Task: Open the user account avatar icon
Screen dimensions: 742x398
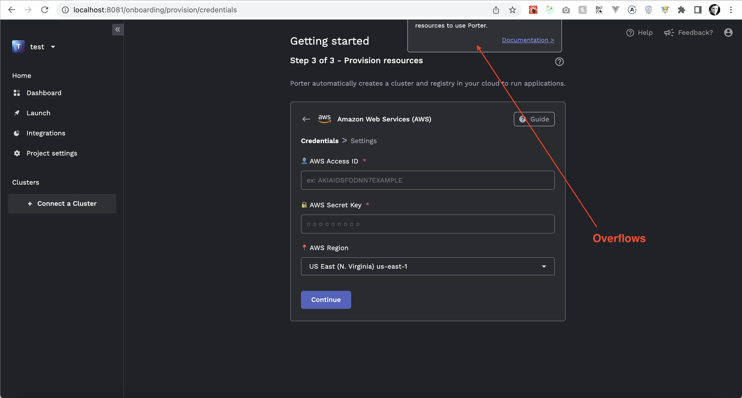Action: 728,32
